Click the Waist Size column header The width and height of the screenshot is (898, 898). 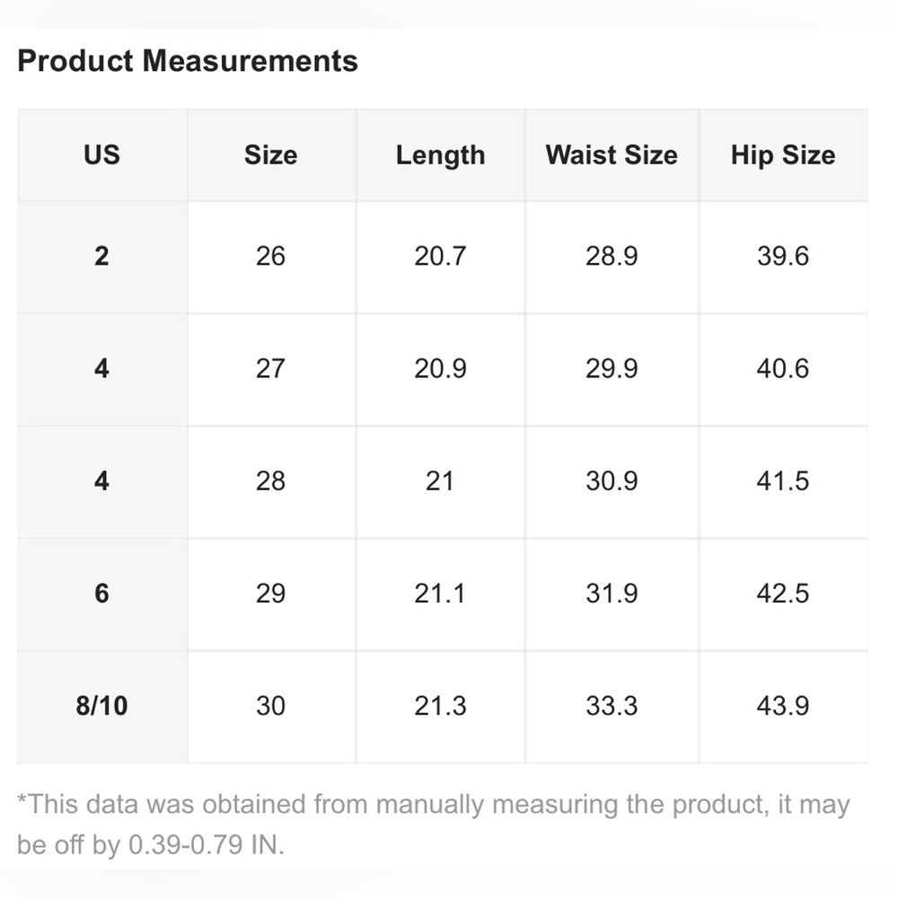612,155
